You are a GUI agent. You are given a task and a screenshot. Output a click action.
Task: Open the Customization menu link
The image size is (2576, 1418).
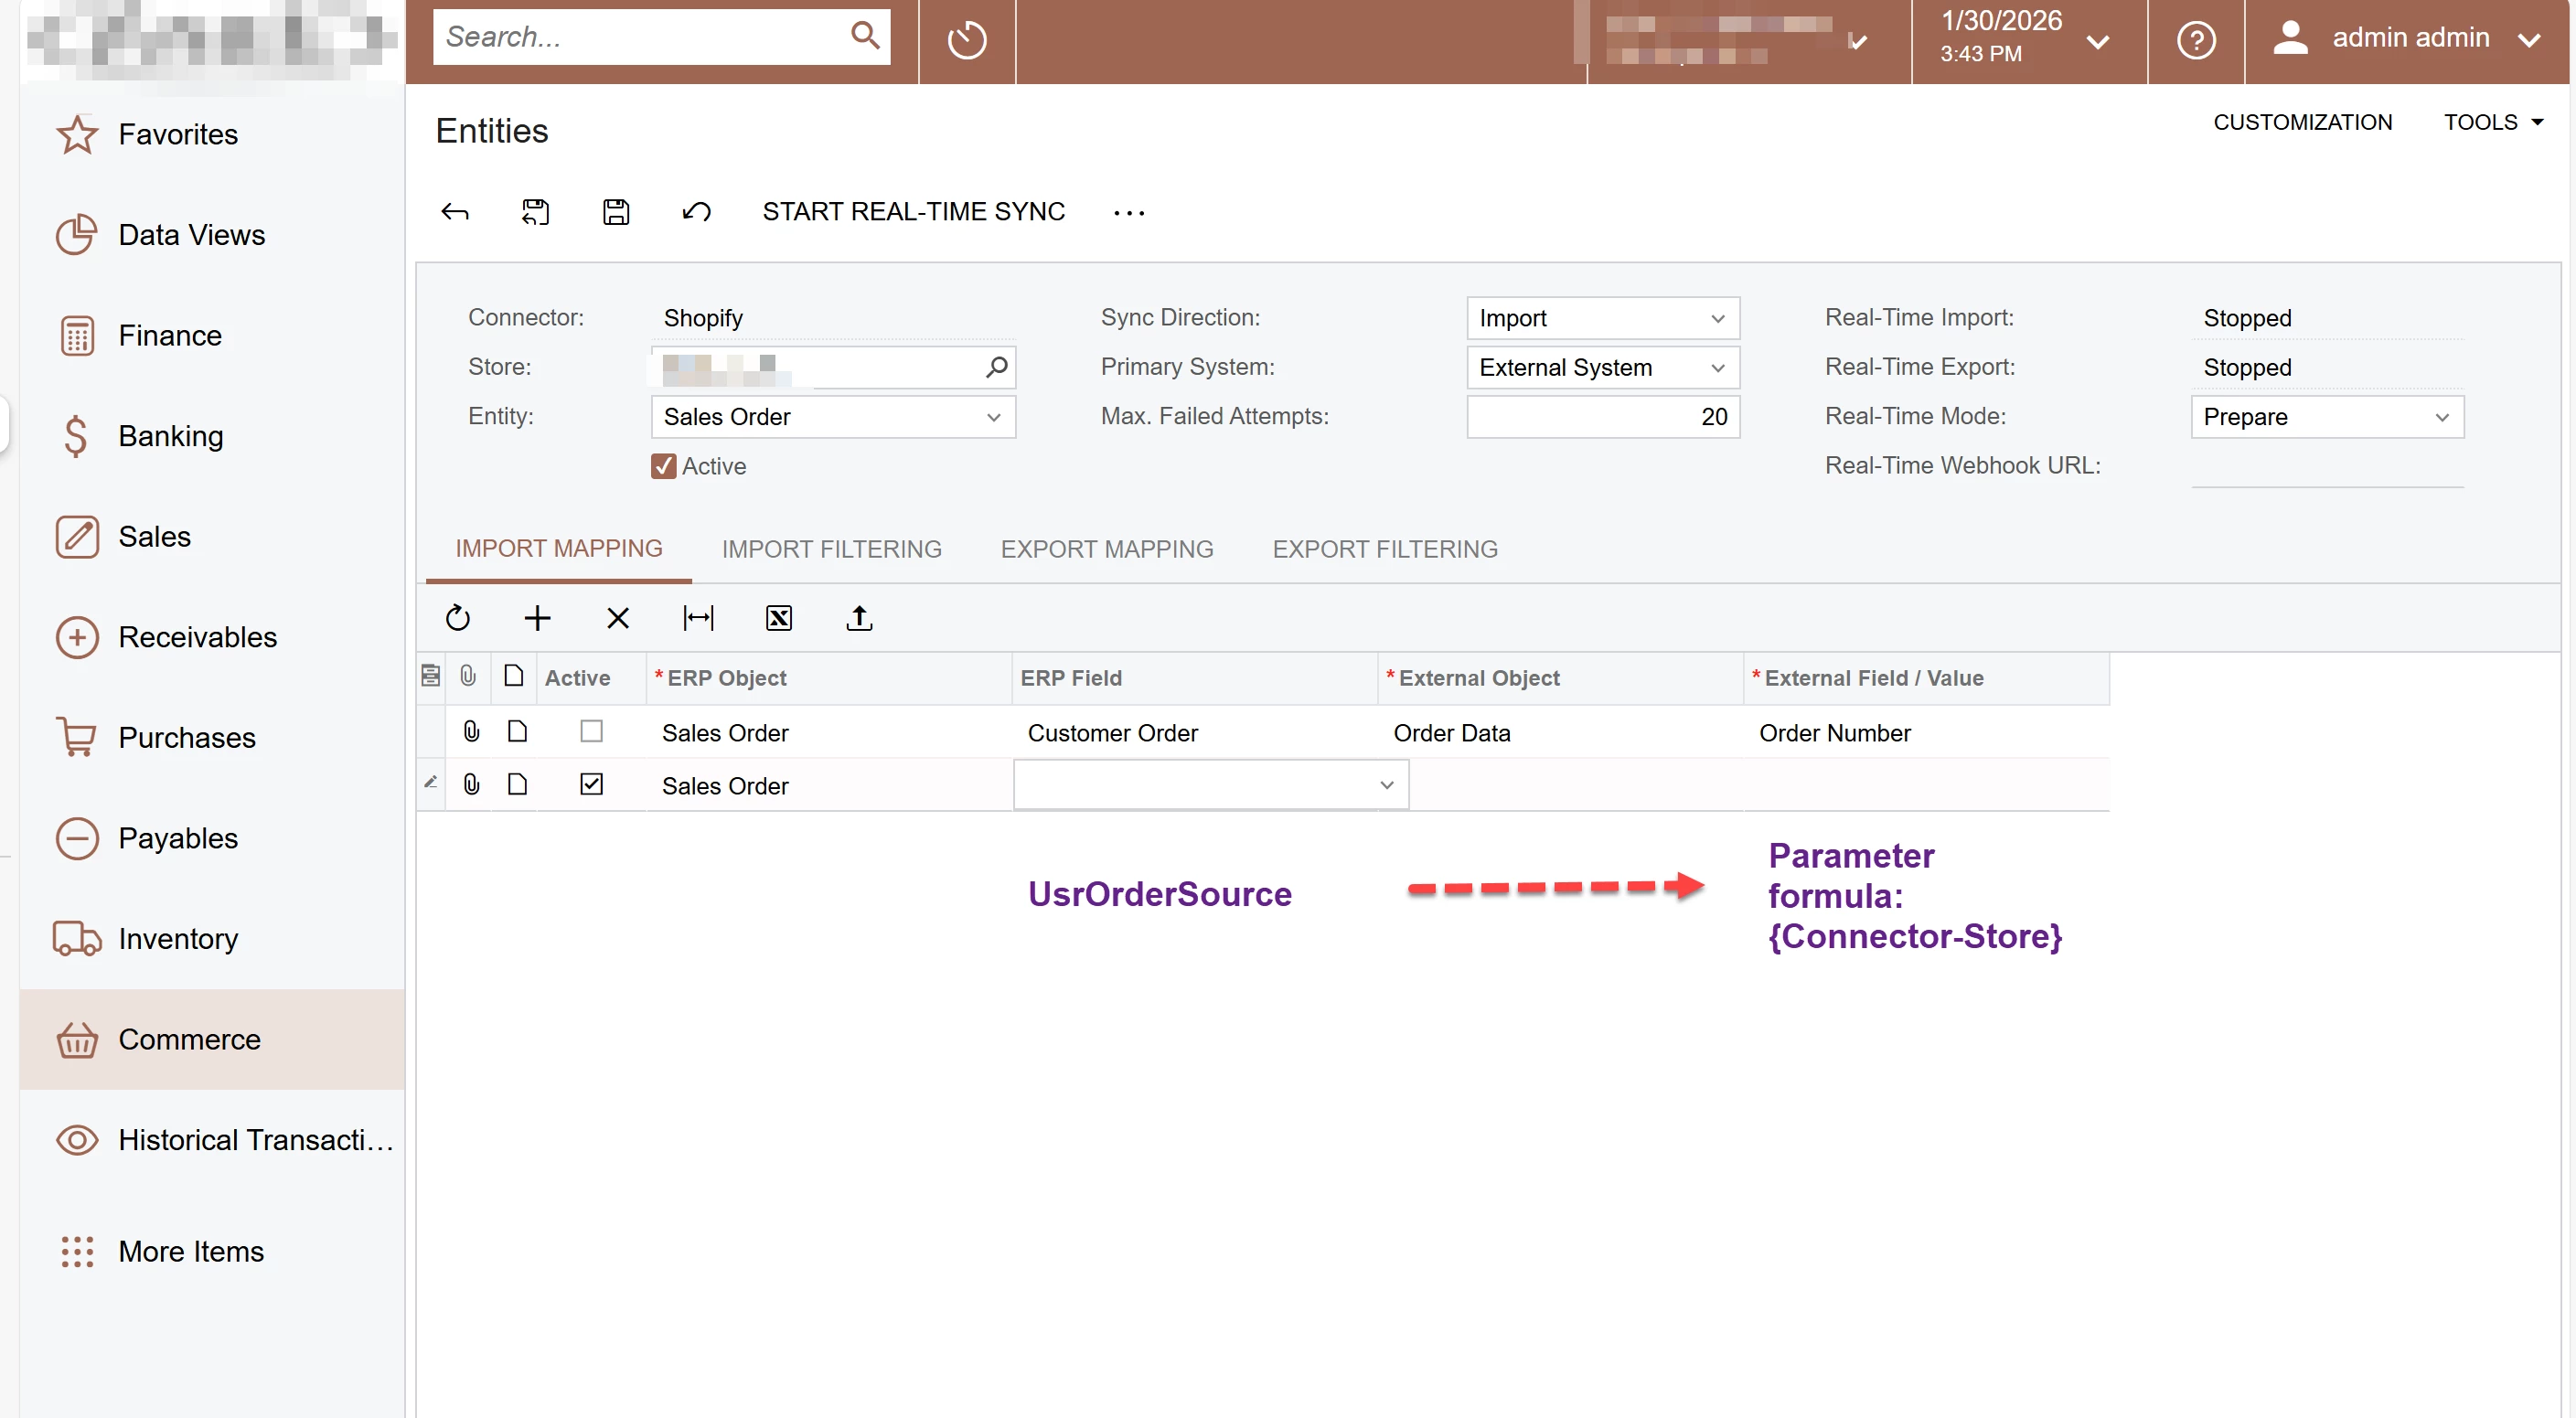coord(2302,122)
